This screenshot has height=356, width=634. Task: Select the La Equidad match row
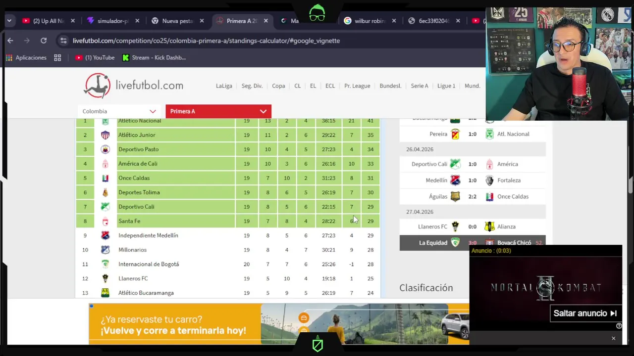[x=473, y=243]
